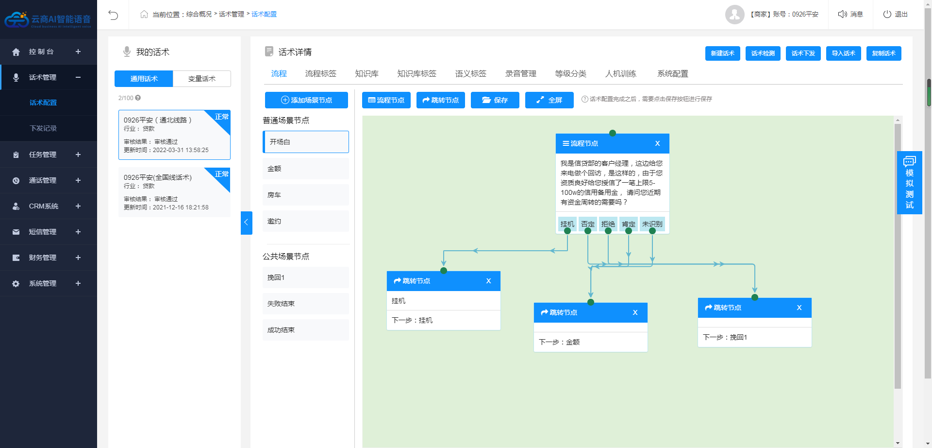Expand the 任务管理 sidebar menu
932x448 pixels.
78,155
